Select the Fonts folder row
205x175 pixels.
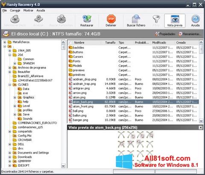coord(133,61)
